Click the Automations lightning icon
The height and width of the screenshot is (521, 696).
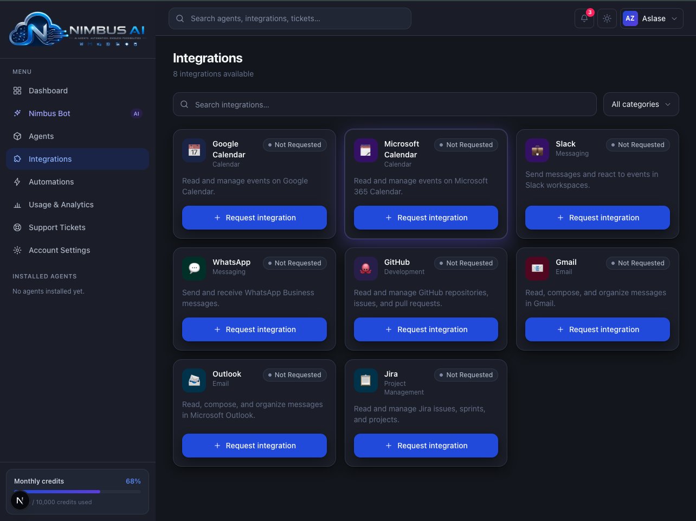pos(17,182)
